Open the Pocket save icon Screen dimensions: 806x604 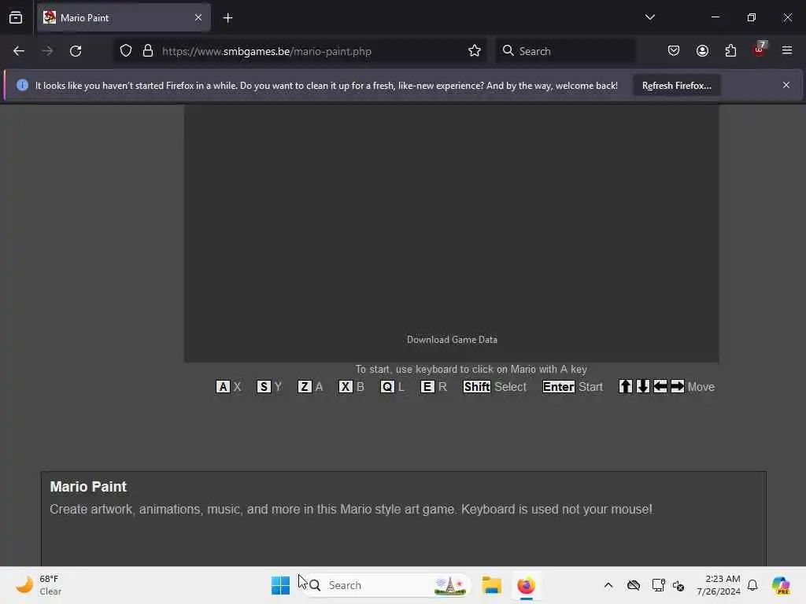[674, 51]
